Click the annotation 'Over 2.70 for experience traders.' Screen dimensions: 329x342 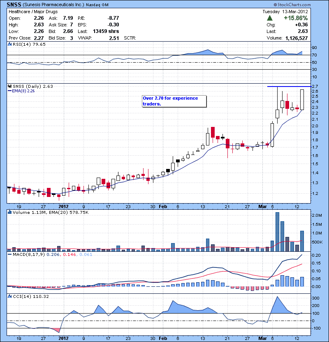174,101
